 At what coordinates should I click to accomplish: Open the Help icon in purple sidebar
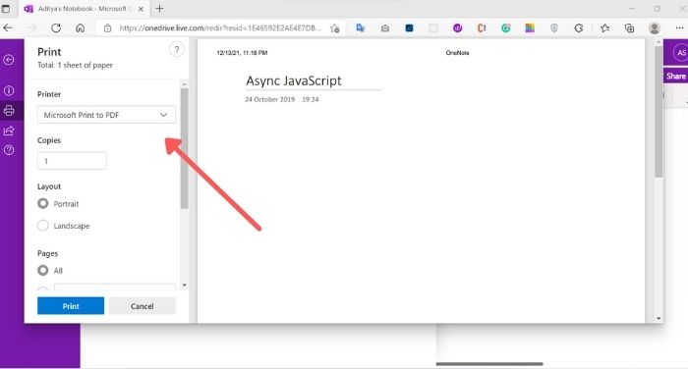(x=9, y=150)
